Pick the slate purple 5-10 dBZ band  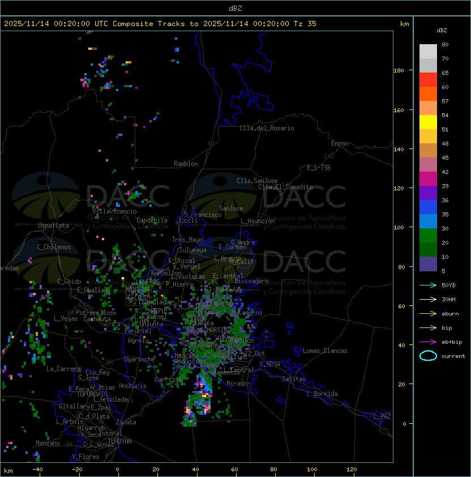(428, 264)
